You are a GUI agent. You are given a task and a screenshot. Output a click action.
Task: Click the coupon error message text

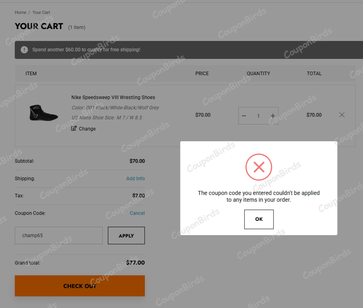tap(259, 196)
